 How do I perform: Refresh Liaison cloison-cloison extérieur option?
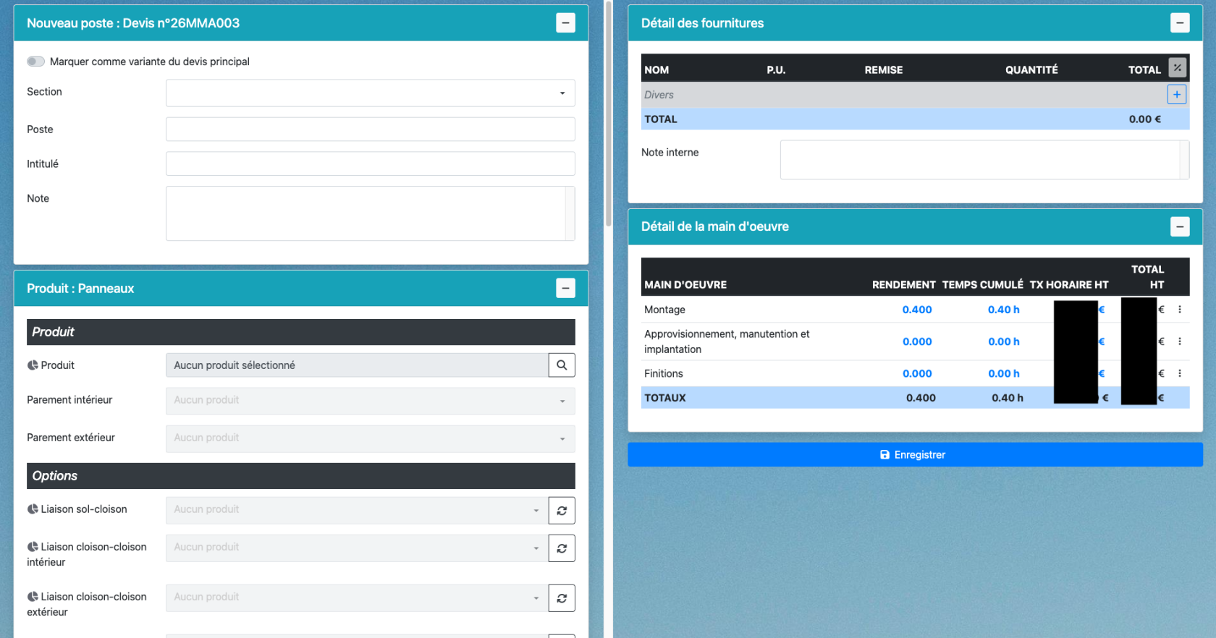pyautogui.click(x=561, y=598)
